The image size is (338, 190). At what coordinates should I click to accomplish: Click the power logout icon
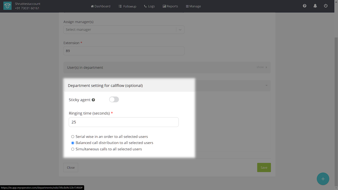(326, 6)
